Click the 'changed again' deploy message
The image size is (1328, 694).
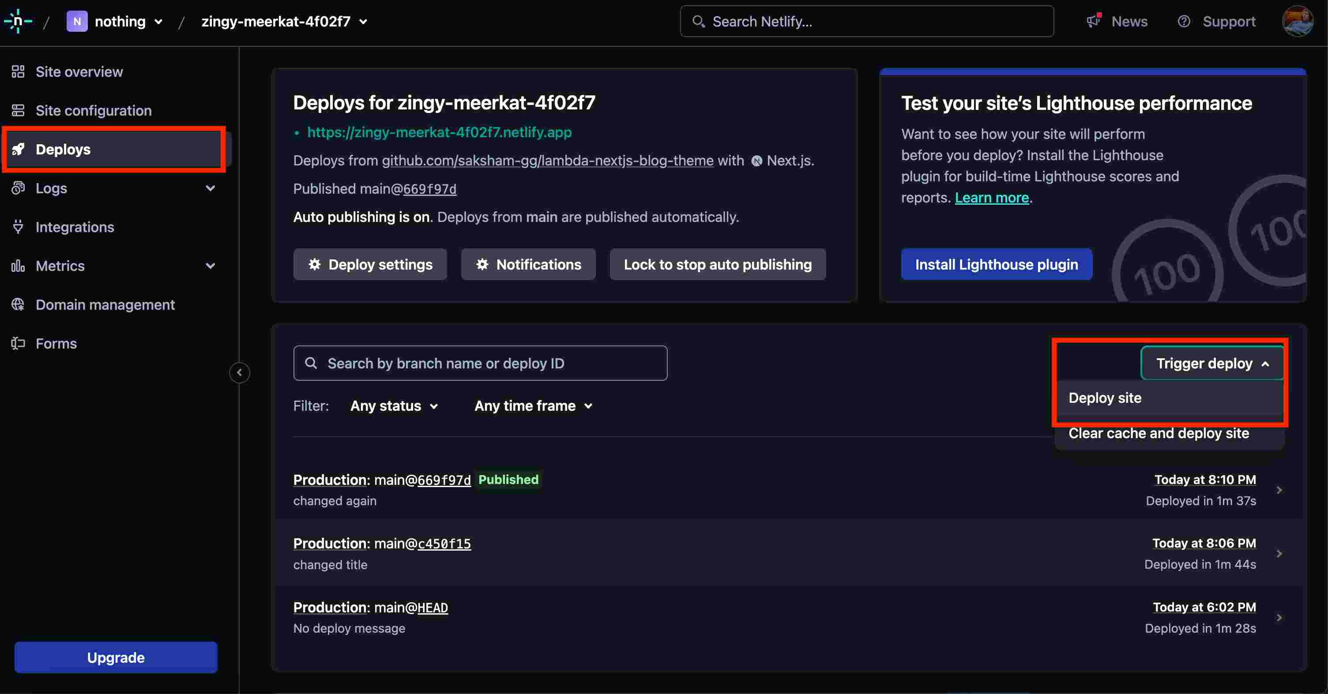pyautogui.click(x=335, y=501)
